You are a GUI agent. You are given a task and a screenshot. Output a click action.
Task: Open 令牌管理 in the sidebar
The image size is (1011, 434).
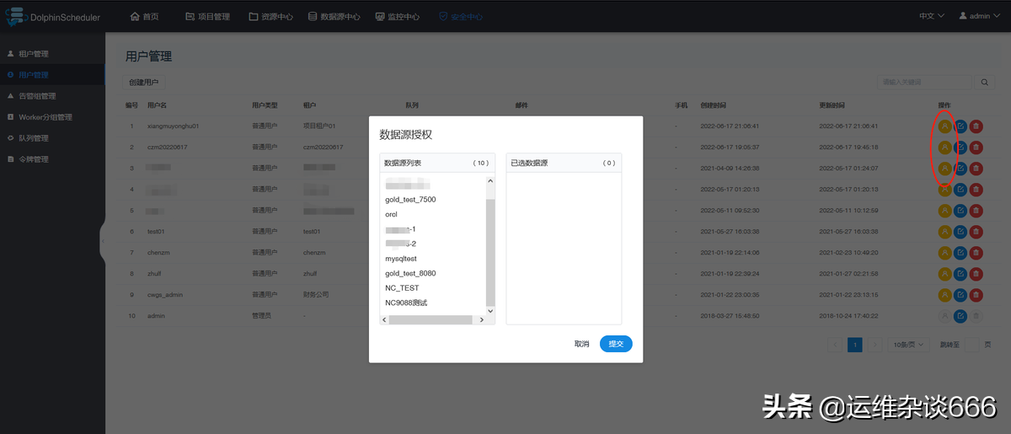(34, 159)
